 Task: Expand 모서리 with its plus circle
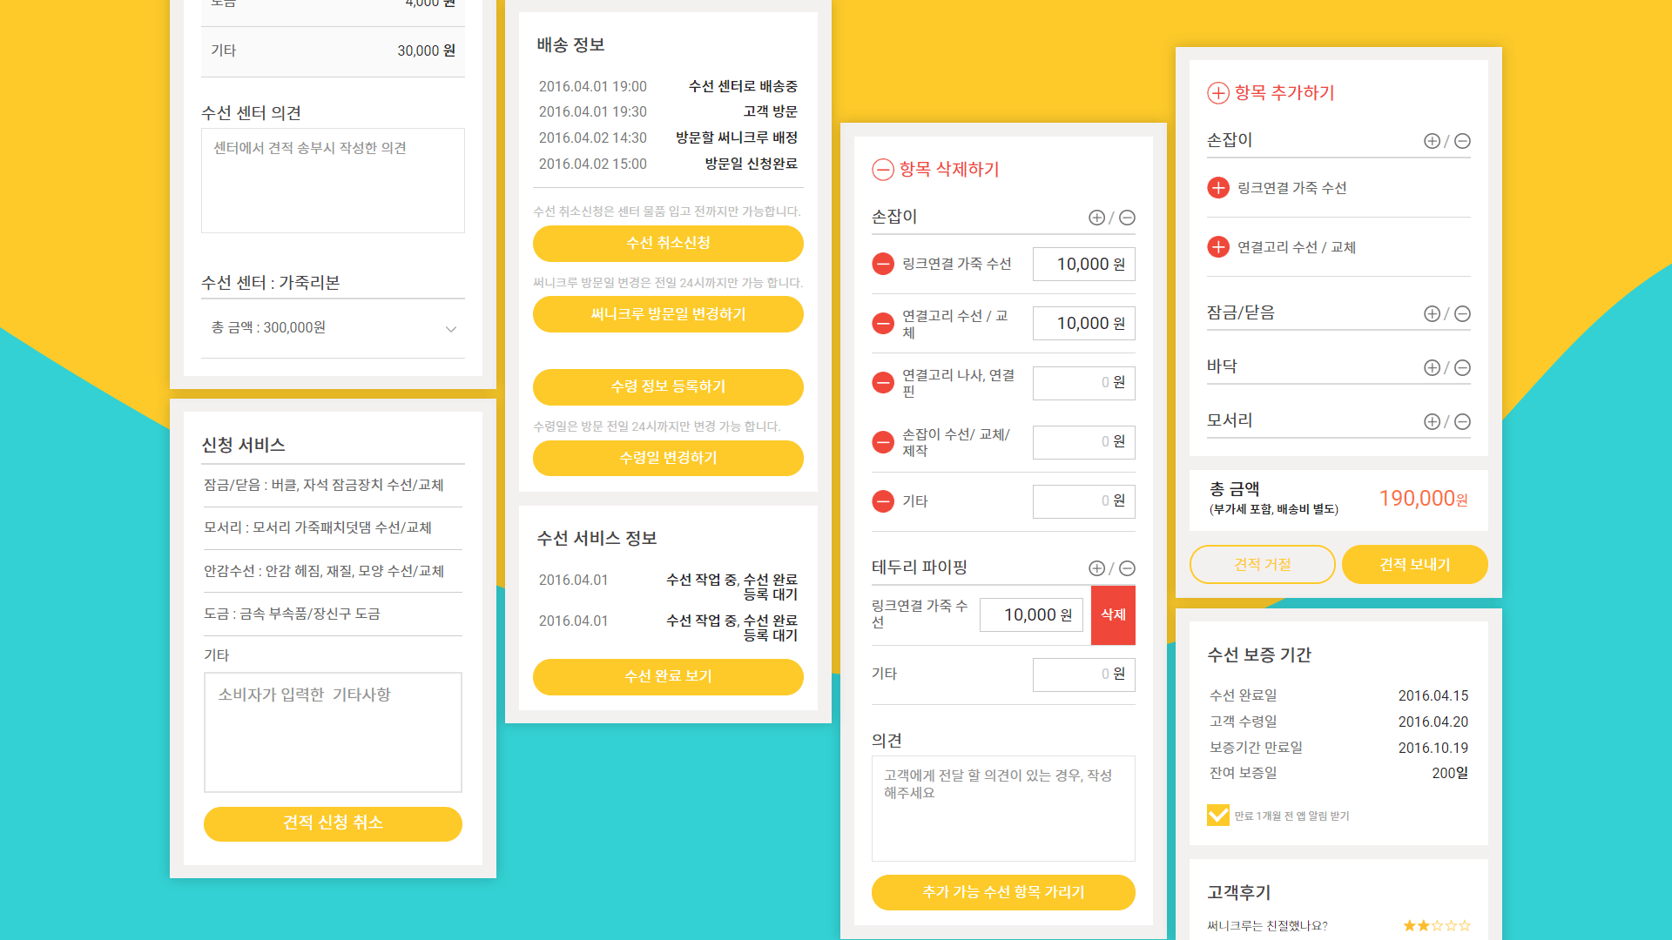coord(1432,421)
